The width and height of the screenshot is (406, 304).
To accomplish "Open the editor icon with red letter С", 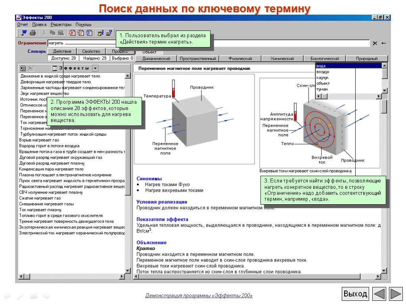I will [81, 33].
